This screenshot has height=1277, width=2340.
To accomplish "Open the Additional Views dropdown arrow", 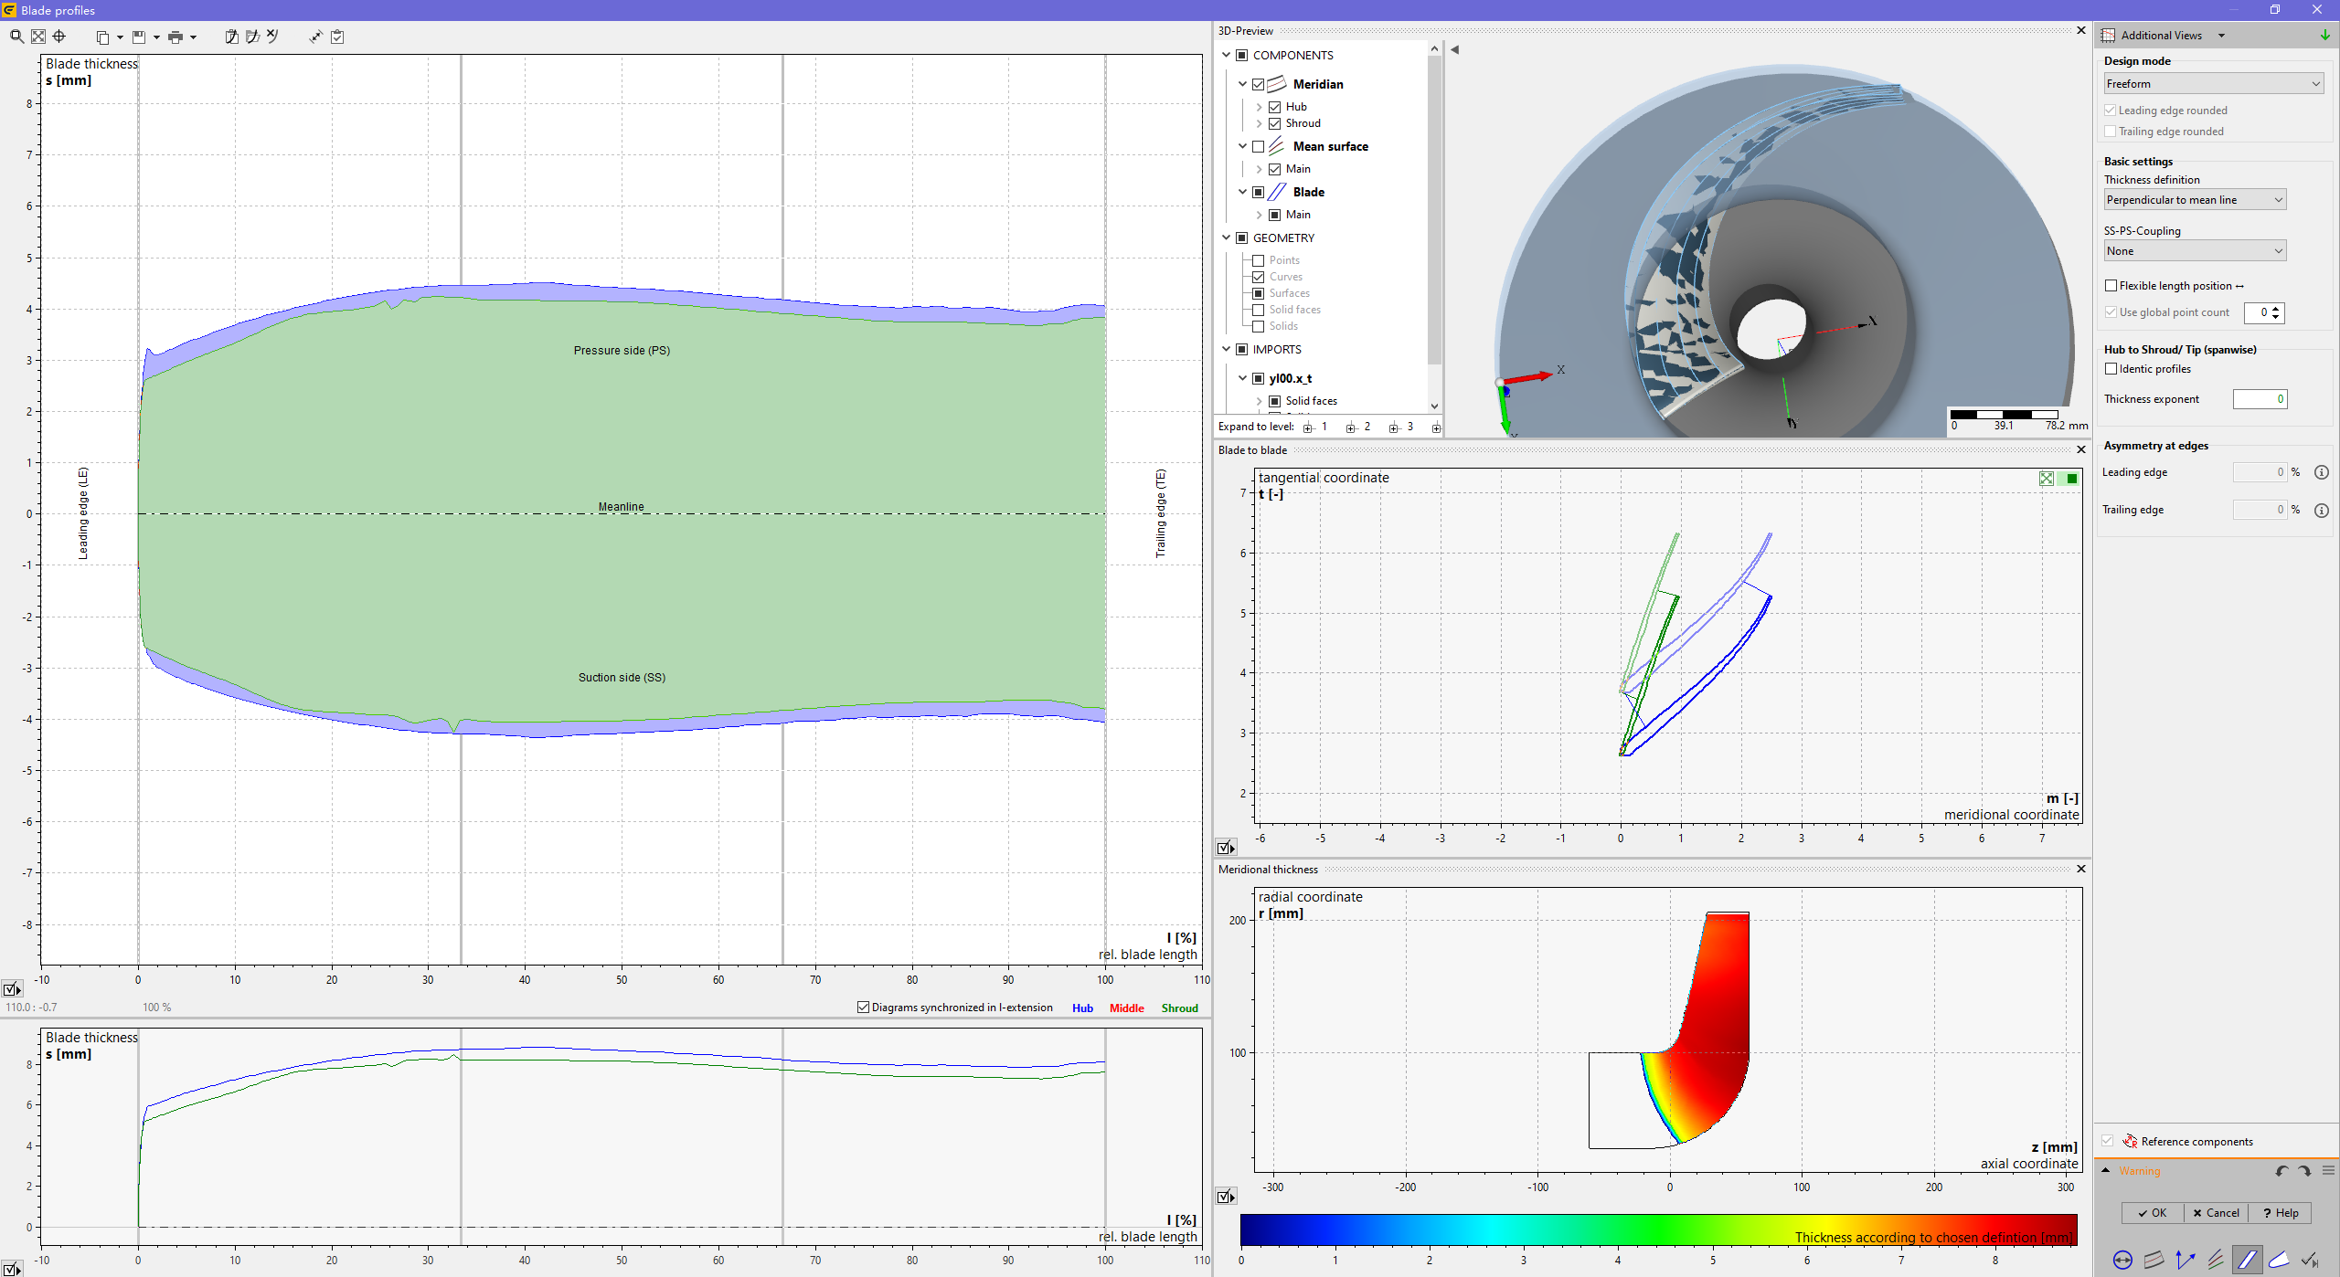I will click(2221, 36).
